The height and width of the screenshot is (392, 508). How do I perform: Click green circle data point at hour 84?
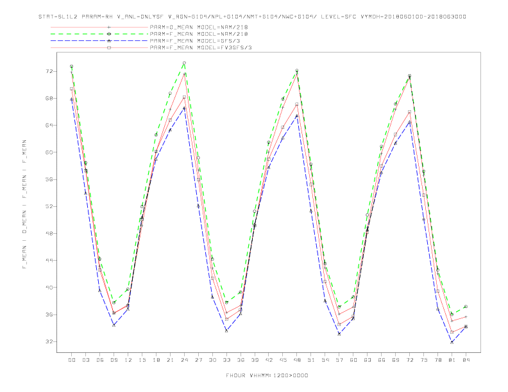(x=466, y=306)
